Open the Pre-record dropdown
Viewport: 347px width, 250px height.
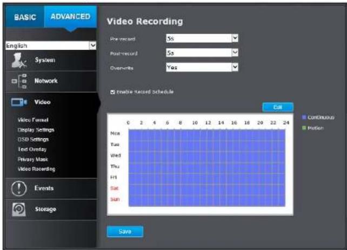(202, 38)
